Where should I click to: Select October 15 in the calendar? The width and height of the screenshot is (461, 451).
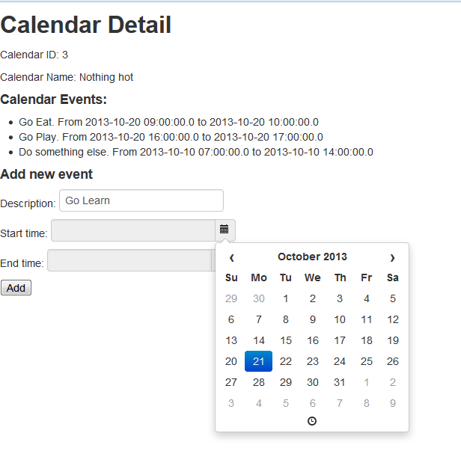pos(285,340)
